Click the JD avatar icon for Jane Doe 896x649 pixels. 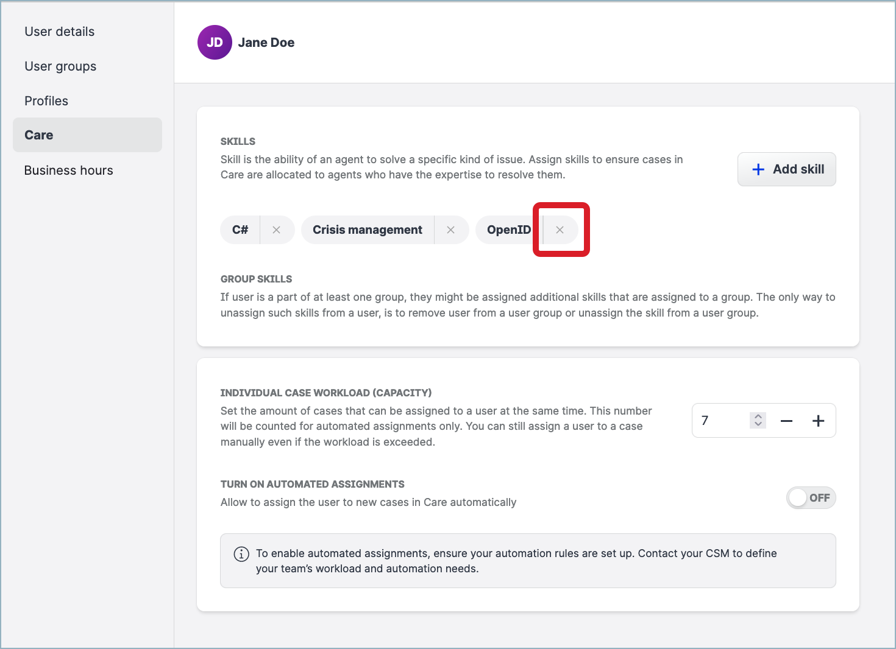tap(214, 42)
